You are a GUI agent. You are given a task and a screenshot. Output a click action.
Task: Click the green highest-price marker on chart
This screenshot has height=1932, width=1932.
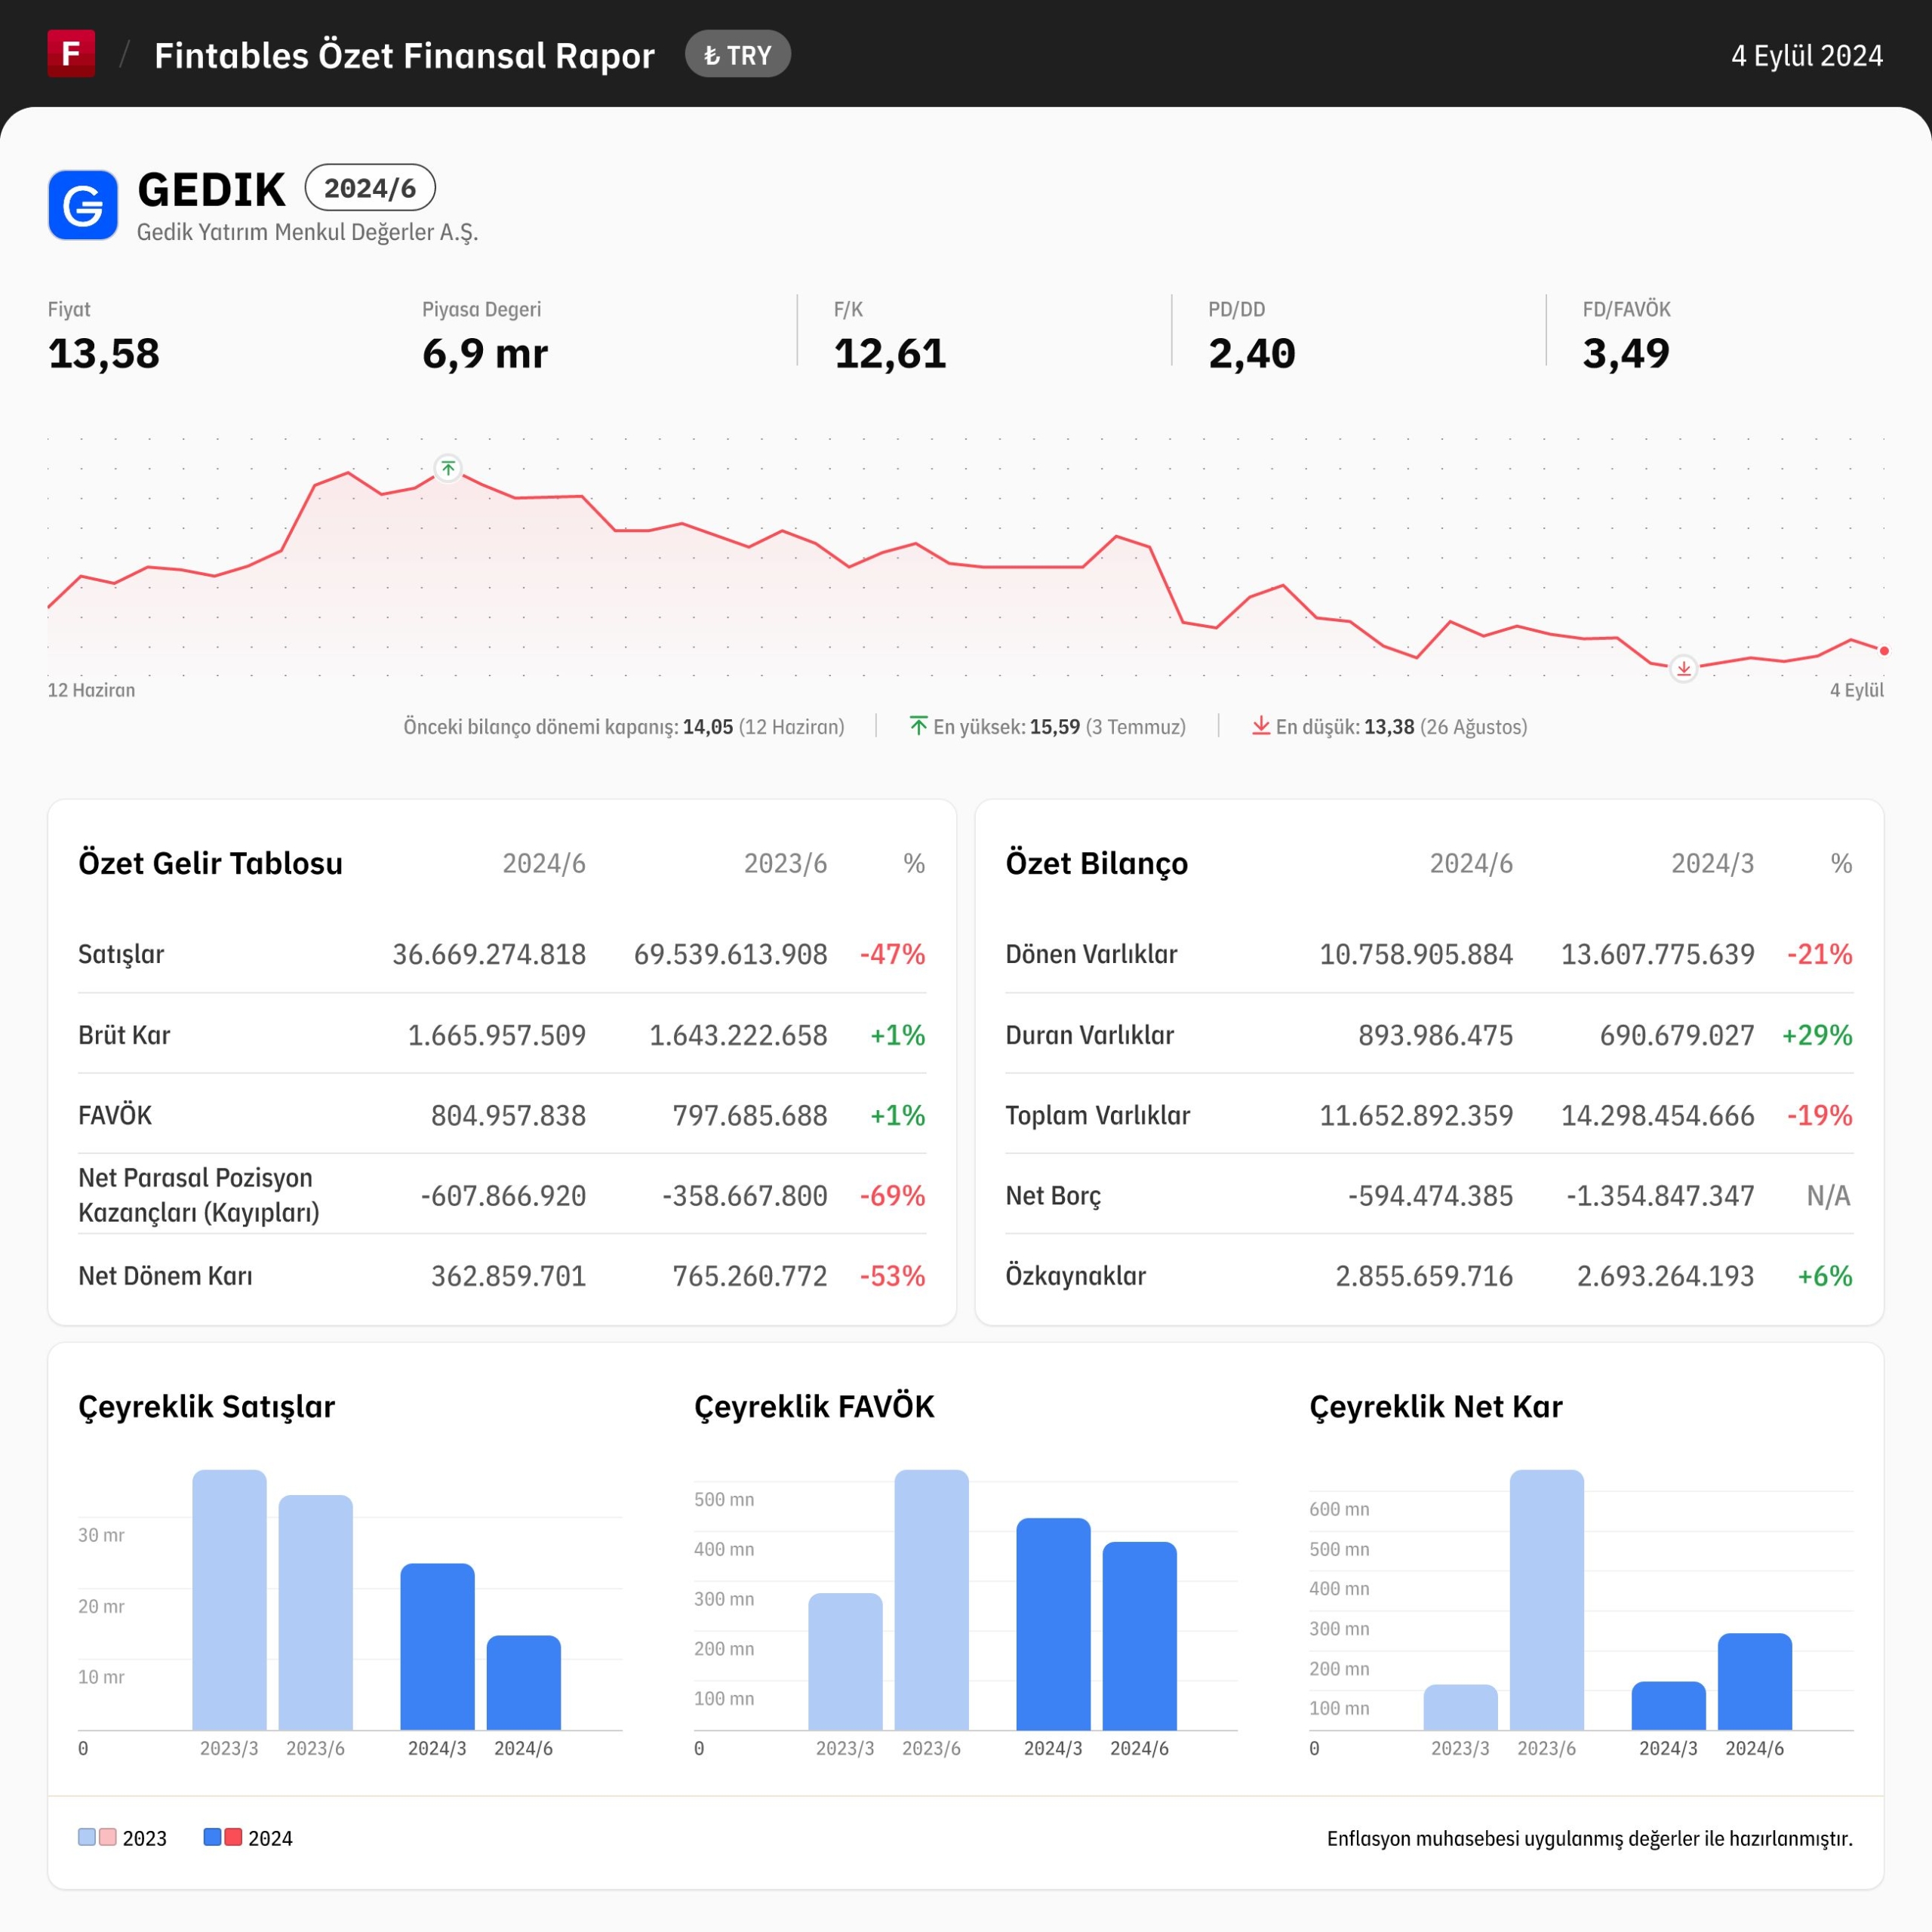[448, 468]
